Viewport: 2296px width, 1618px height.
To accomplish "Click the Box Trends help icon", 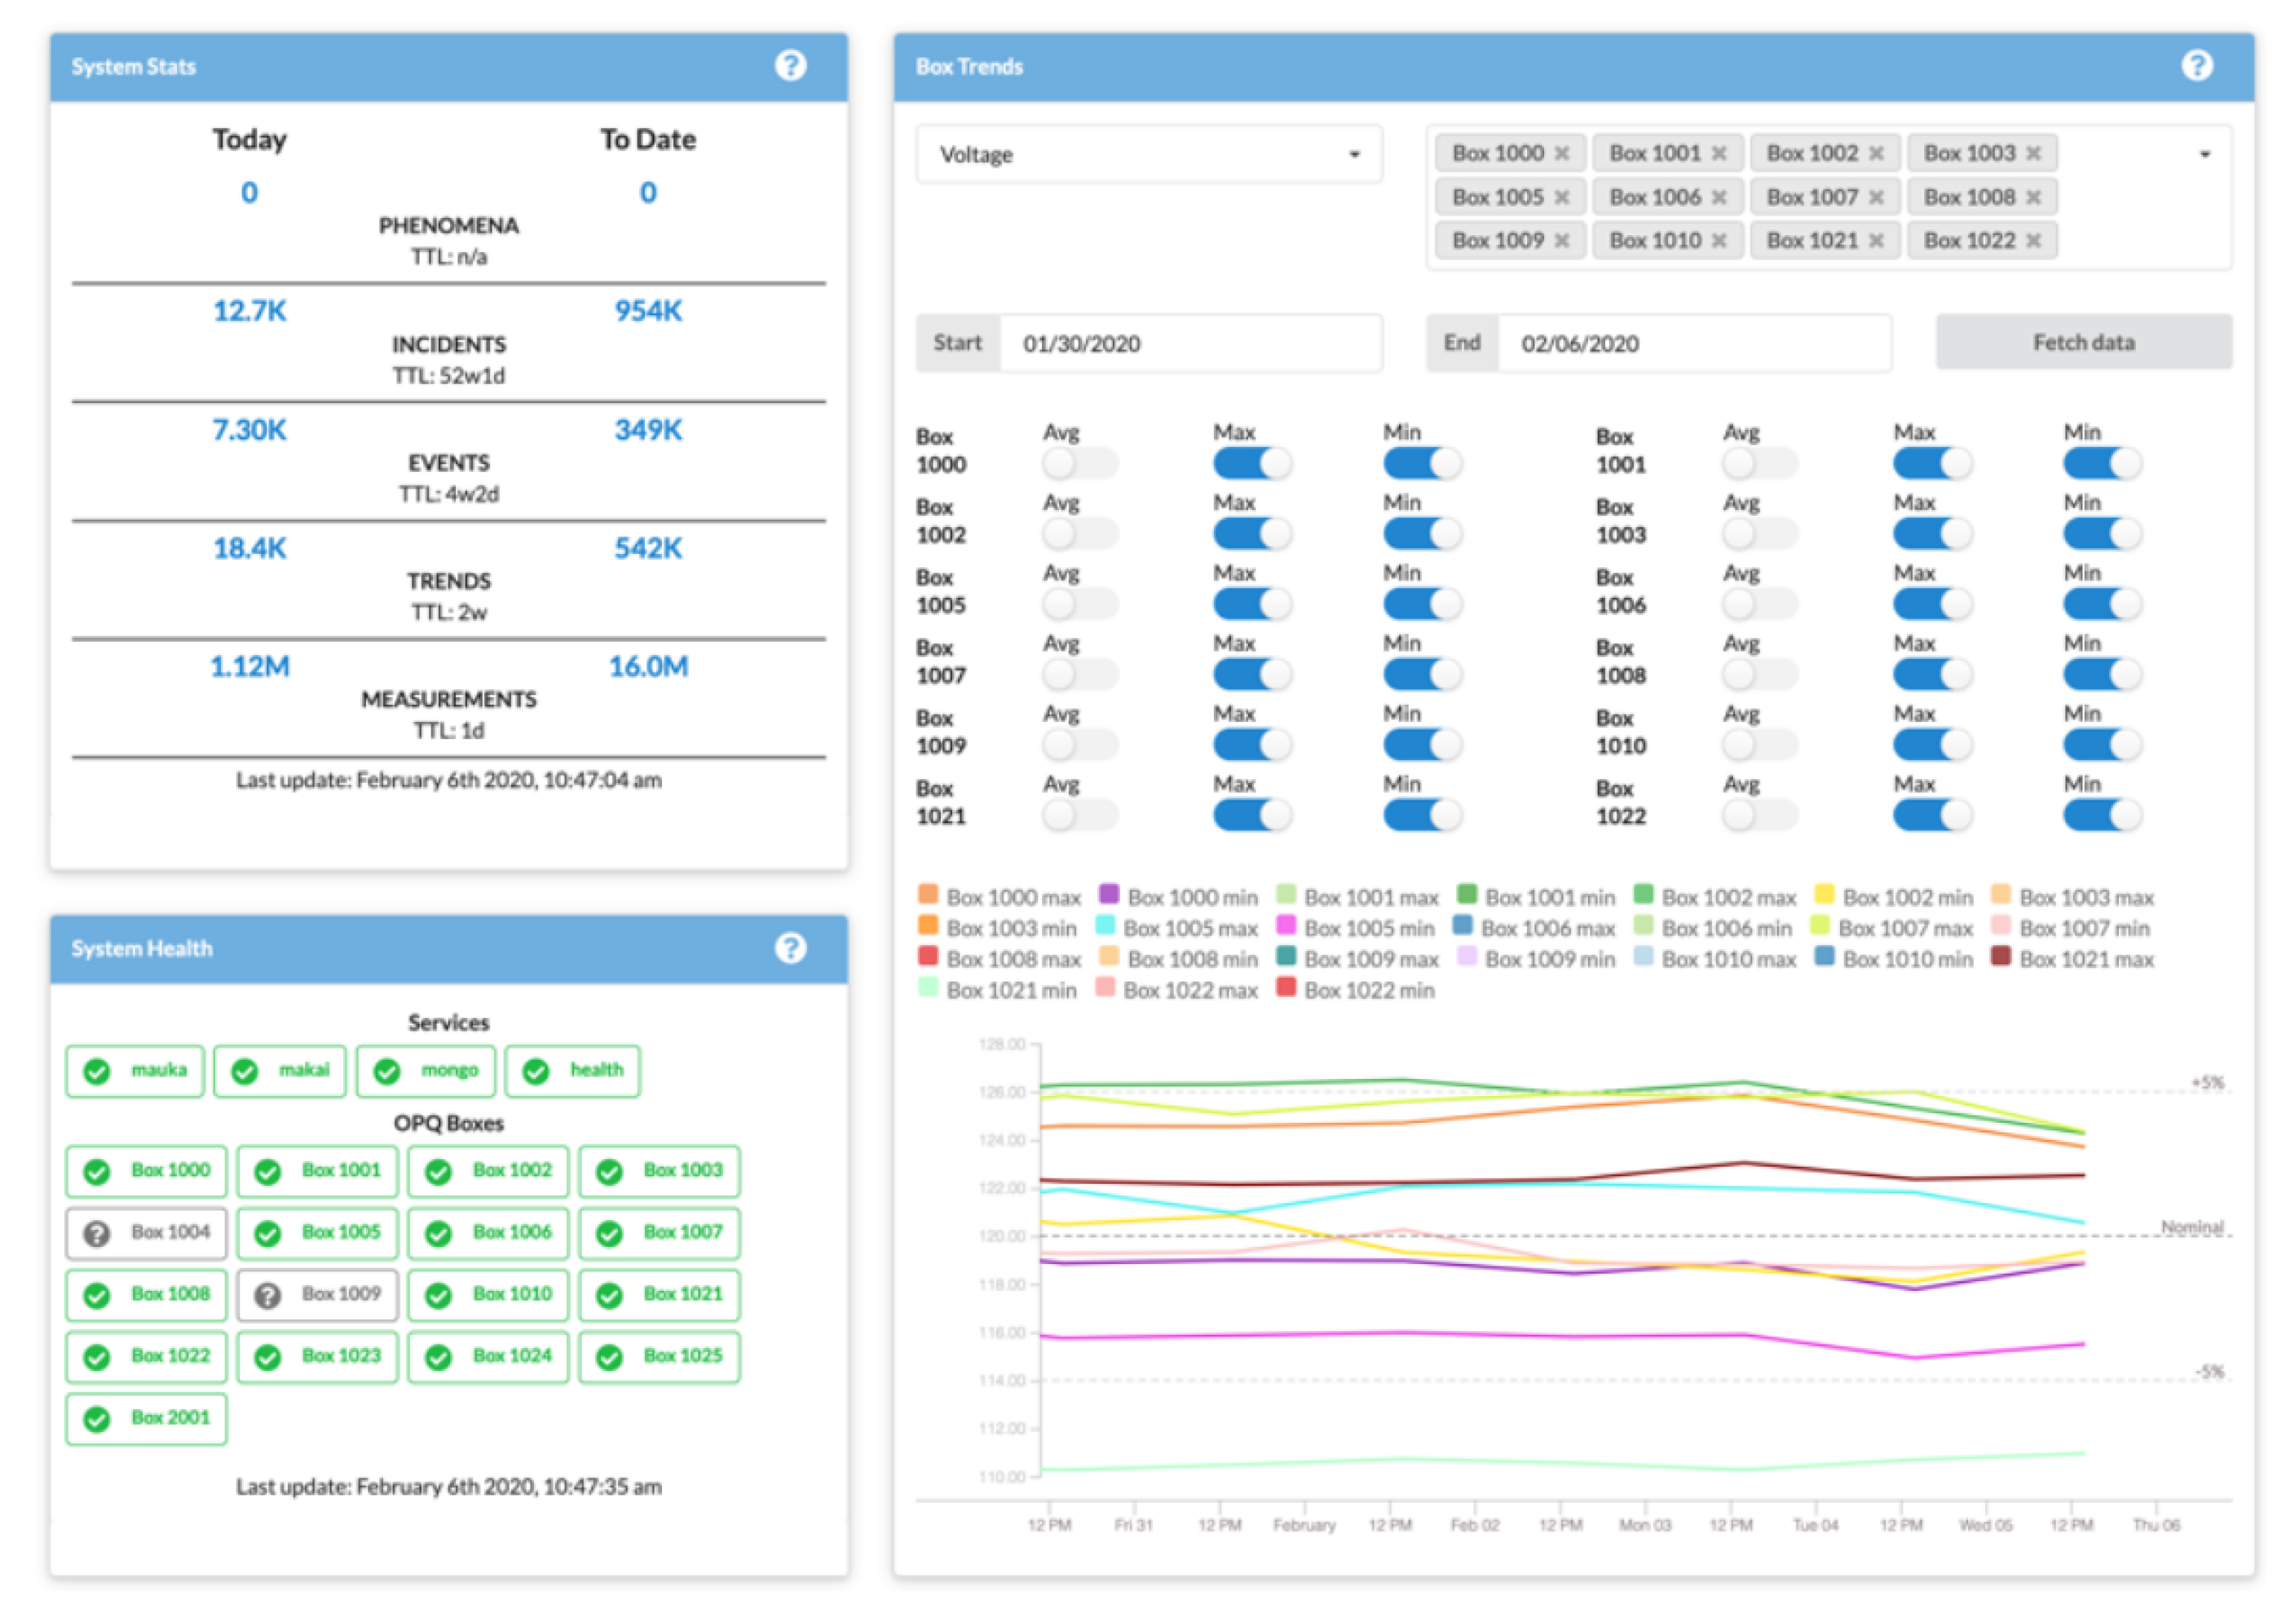I will [x=2196, y=66].
